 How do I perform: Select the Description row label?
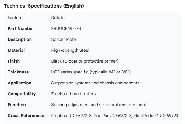(19, 39)
